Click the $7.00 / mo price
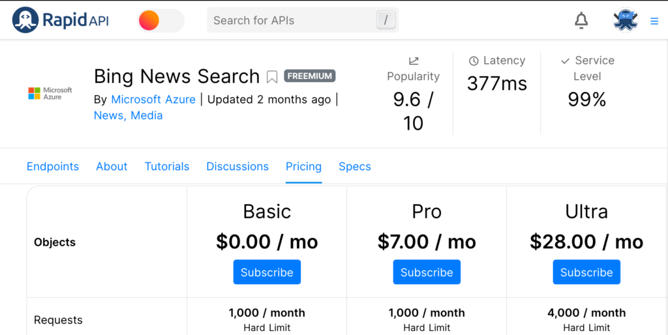Screen dimensions: 668x335 tap(427, 242)
